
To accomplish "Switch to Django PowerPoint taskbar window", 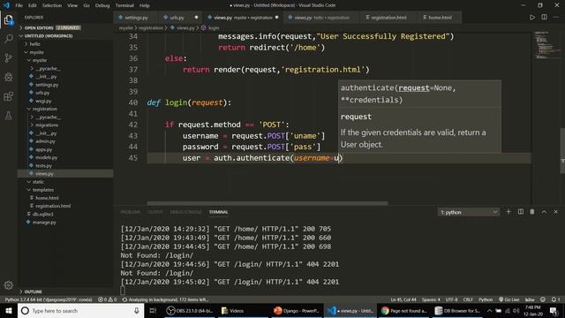I will click(x=297, y=310).
